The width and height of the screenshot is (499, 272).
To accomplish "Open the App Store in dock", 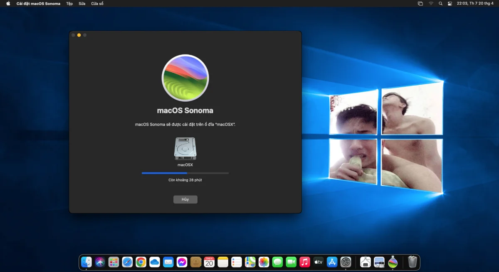I will point(332,262).
